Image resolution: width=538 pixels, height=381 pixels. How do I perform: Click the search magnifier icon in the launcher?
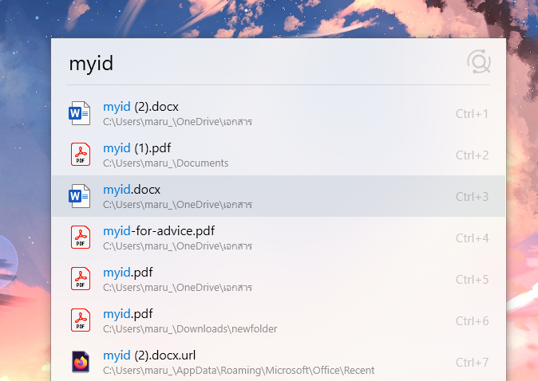479,62
